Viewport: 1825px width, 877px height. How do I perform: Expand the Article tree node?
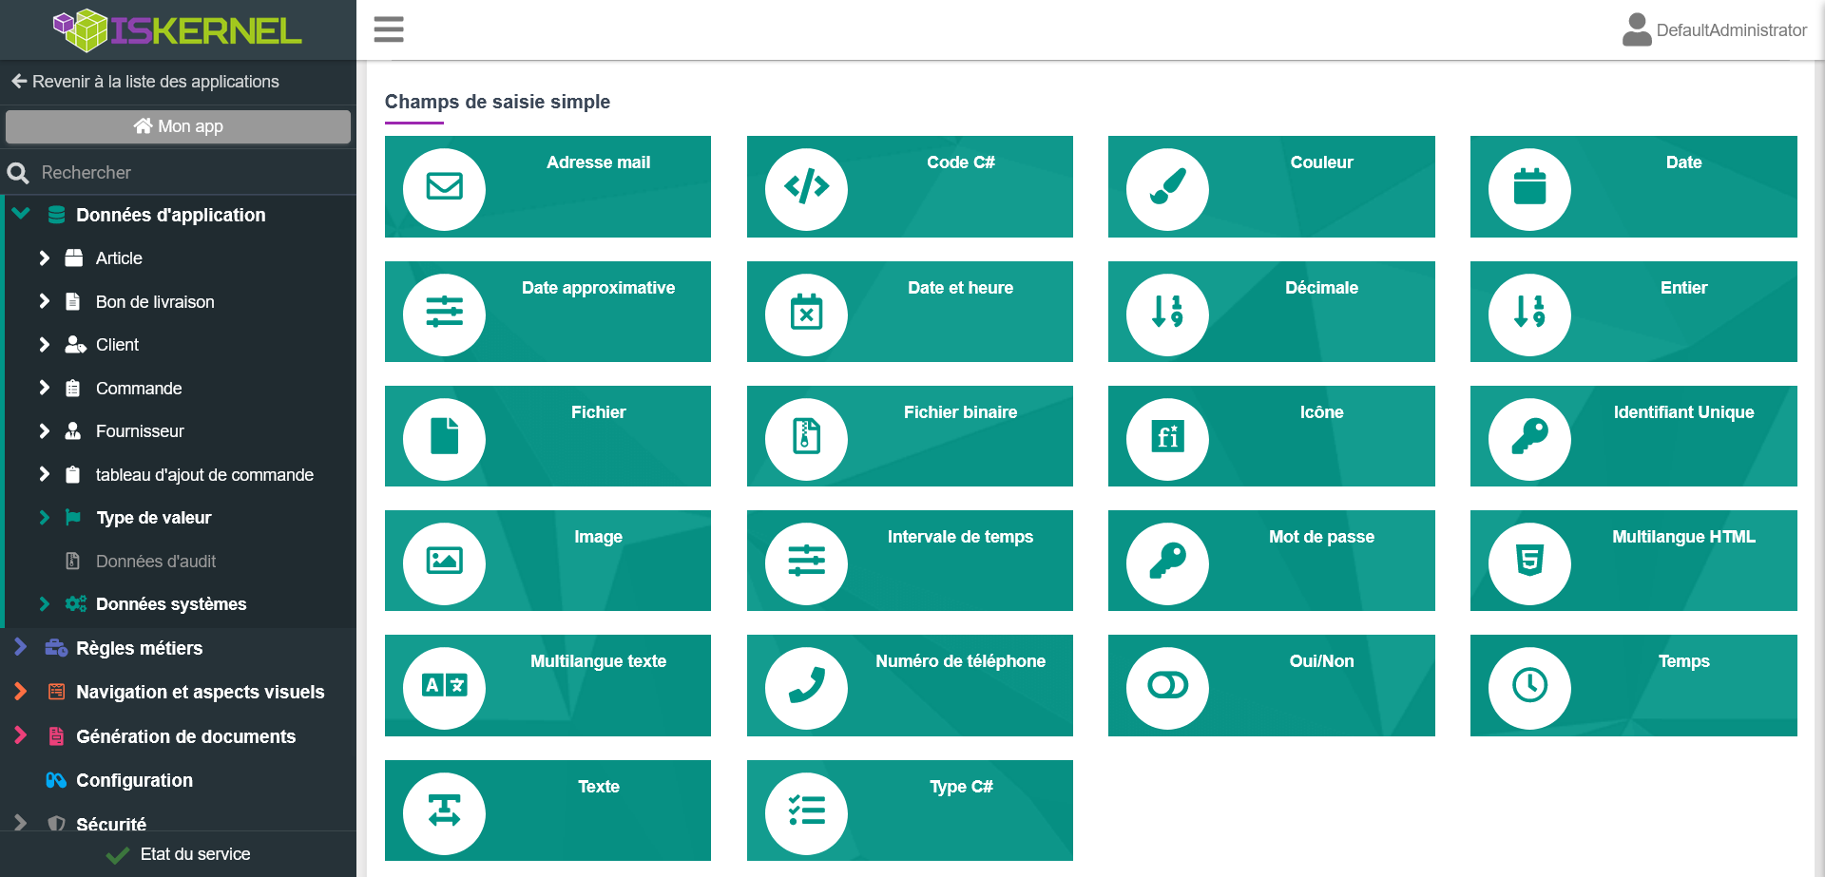[x=44, y=258]
